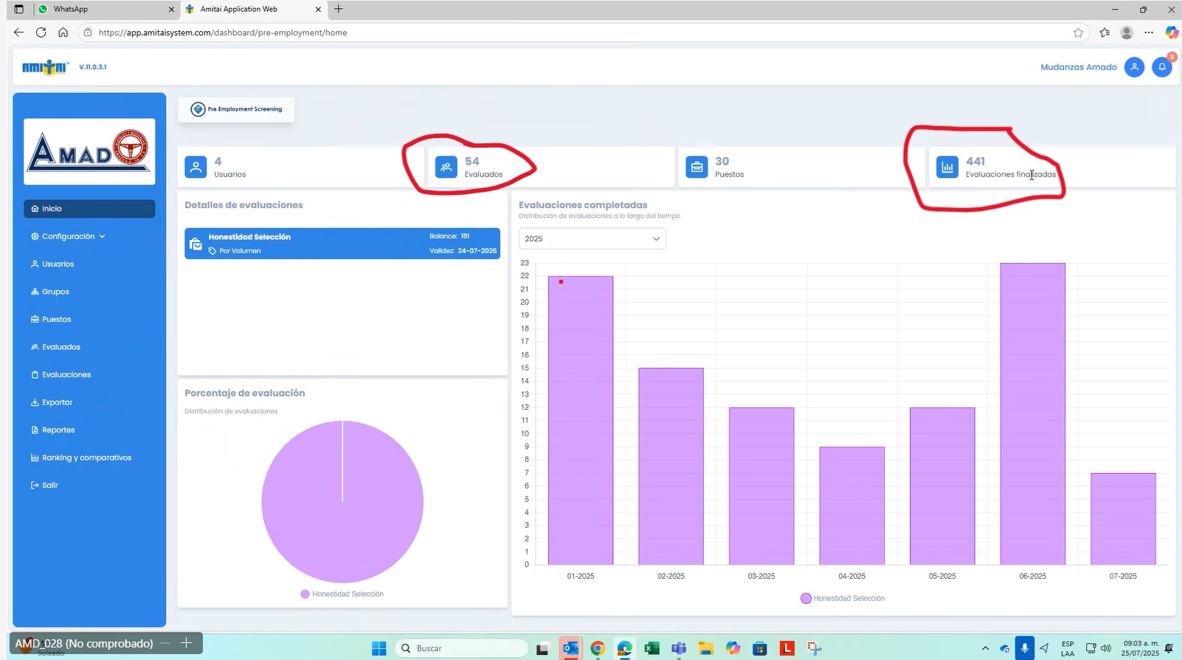This screenshot has height=660, width=1182.
Task: Open Ranking y comparativos in sidebar
Action: point(86,458)
